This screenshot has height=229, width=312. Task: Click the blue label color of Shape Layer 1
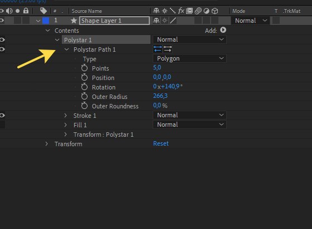[46, 21]
